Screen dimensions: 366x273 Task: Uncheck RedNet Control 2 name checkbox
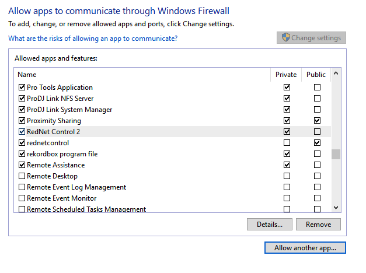pyautogui.click(x=22, y=132)
